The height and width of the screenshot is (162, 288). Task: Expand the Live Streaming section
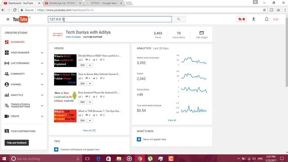coord(42,63)
